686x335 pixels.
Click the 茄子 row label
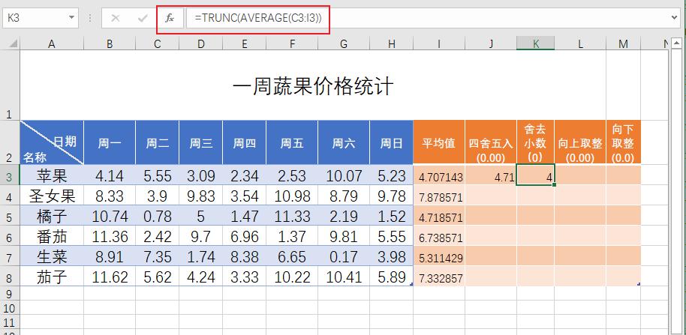tap(52, 277)
